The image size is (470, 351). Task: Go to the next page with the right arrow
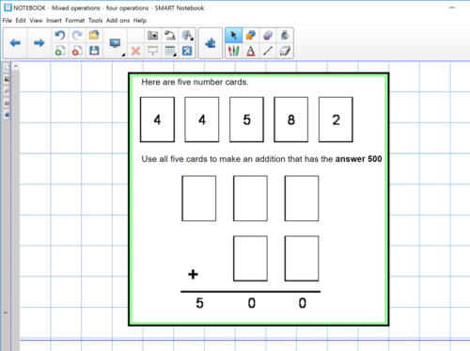click(39, 42)
